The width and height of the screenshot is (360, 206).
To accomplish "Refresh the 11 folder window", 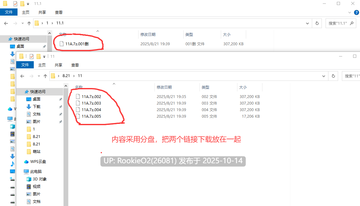I will click(333, 76).
